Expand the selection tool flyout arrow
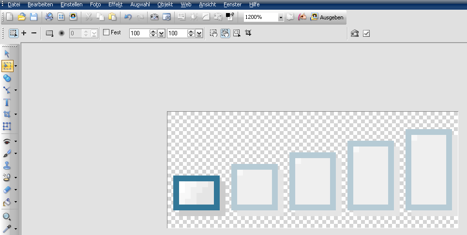Image resolution: width=467 pixels, height=235 pixels. (x=16, y=66)
